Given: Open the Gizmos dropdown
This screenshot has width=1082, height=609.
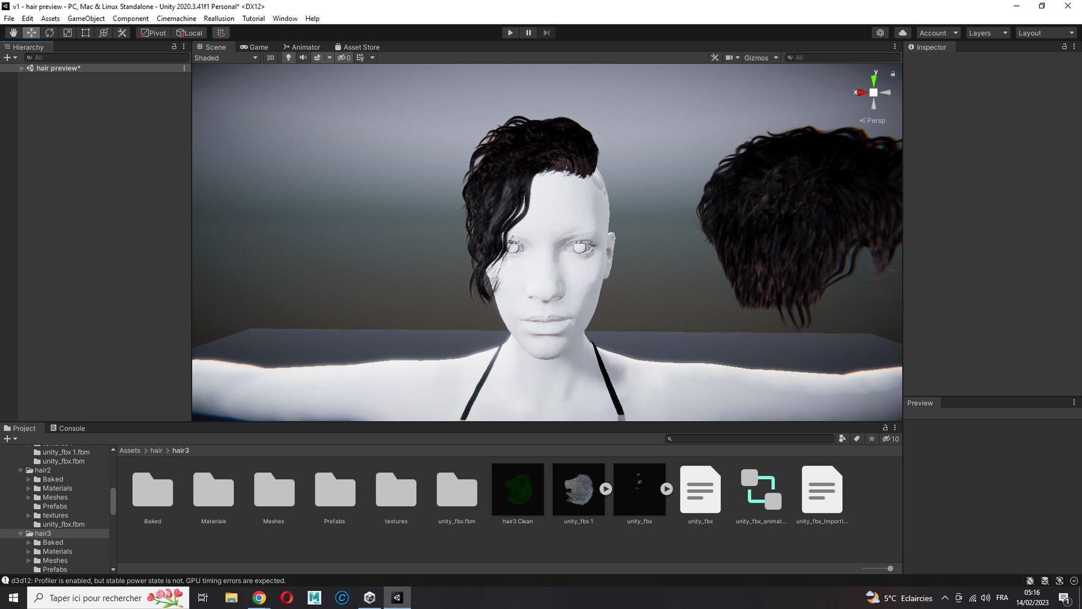Looking at the screenshot, I should [x=761, y=58].
